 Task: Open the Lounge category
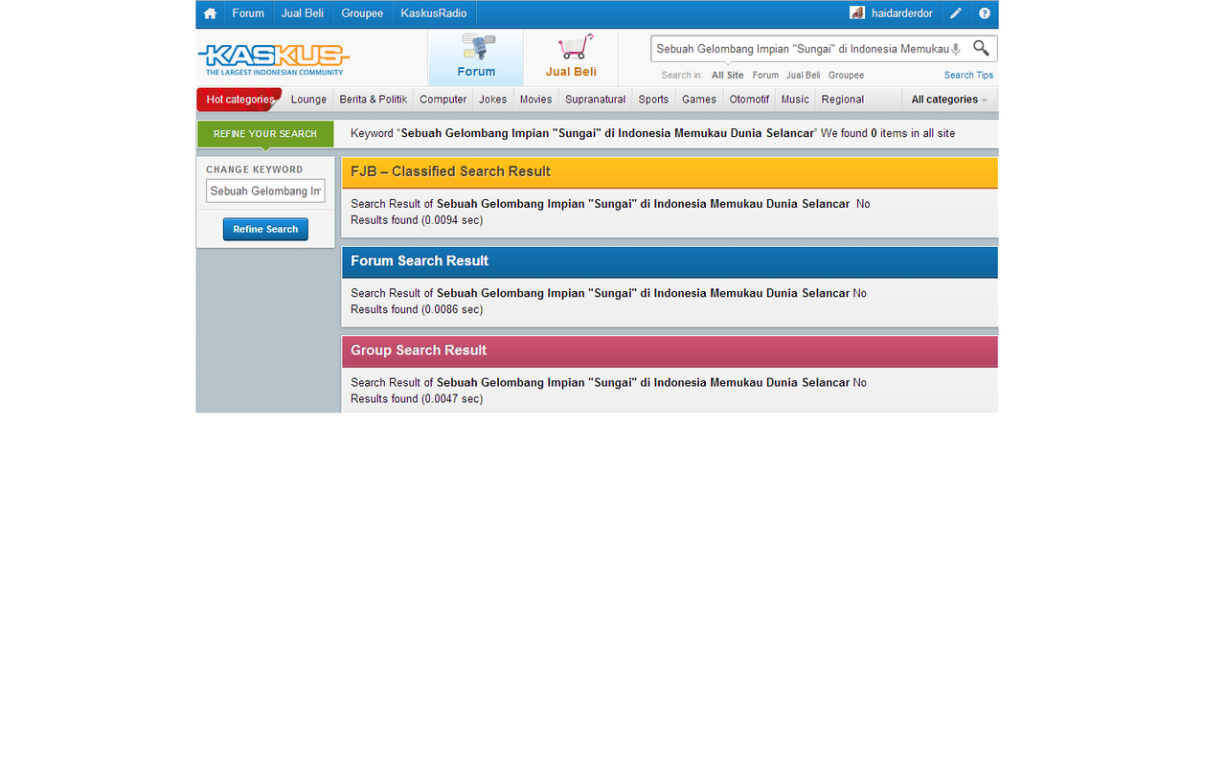pos(308,100)
